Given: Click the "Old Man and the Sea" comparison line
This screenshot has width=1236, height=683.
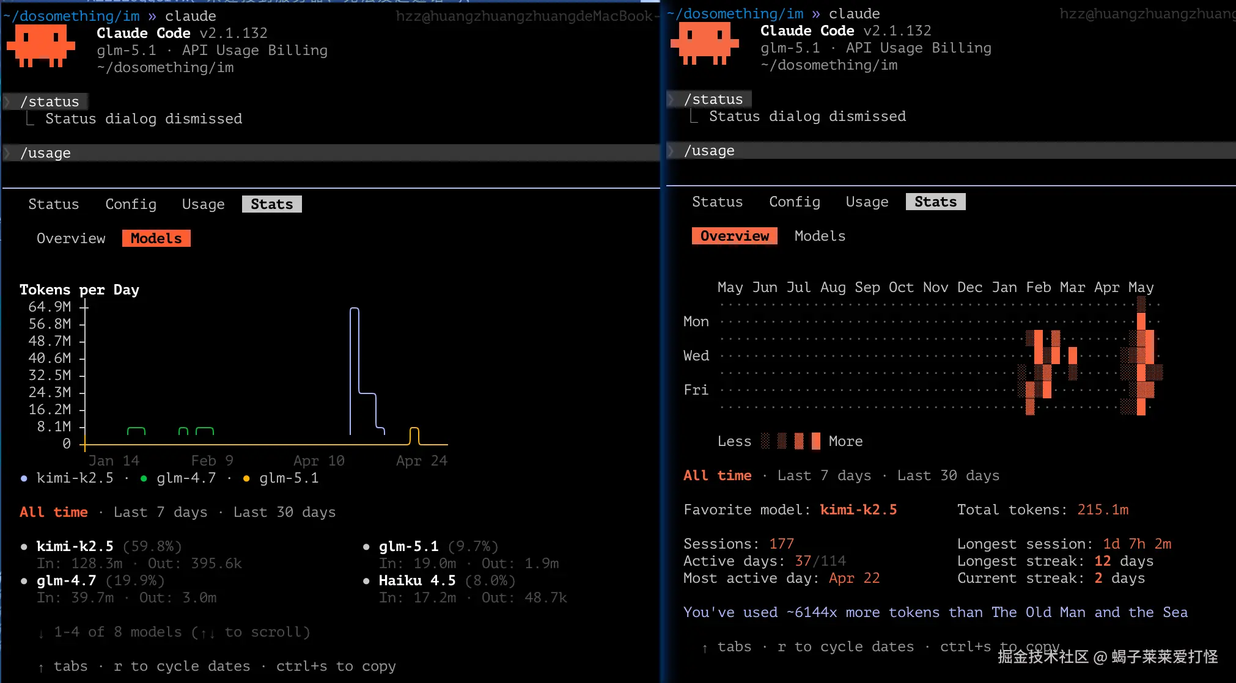Looking at the screenshot, I should pyautogui.click(x=936, y=612).
